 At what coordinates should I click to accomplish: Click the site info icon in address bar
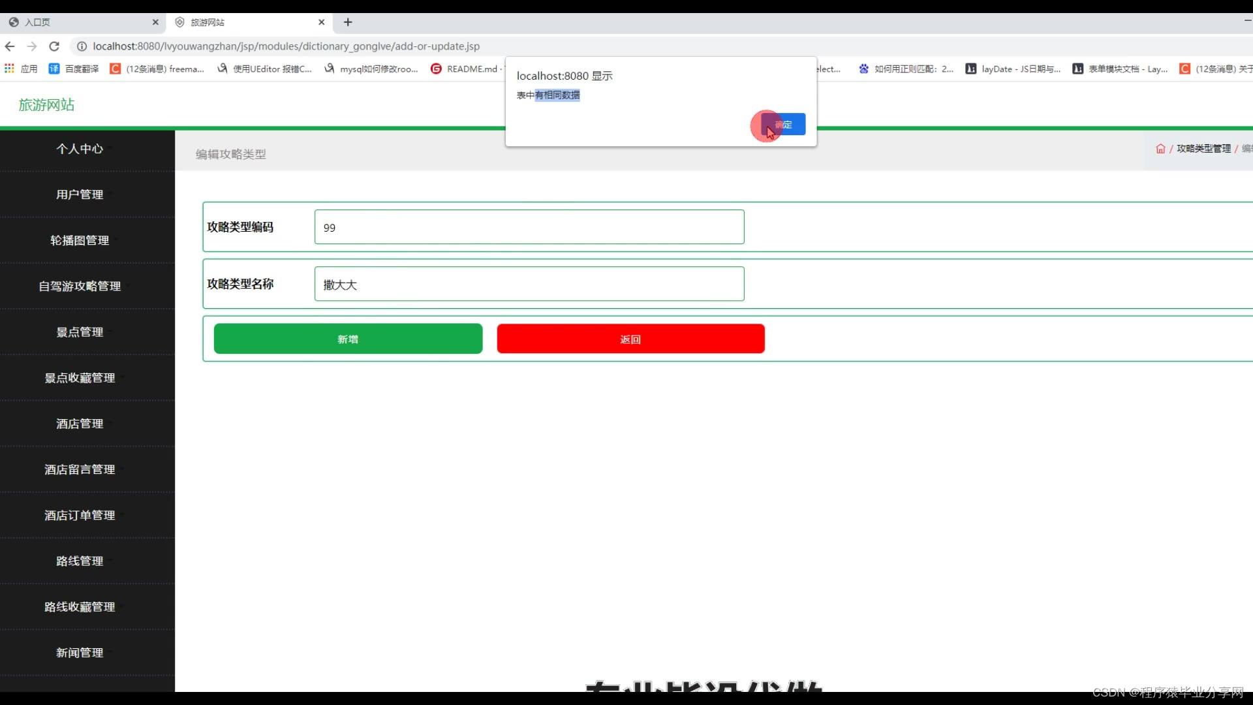tap(82, 46)
